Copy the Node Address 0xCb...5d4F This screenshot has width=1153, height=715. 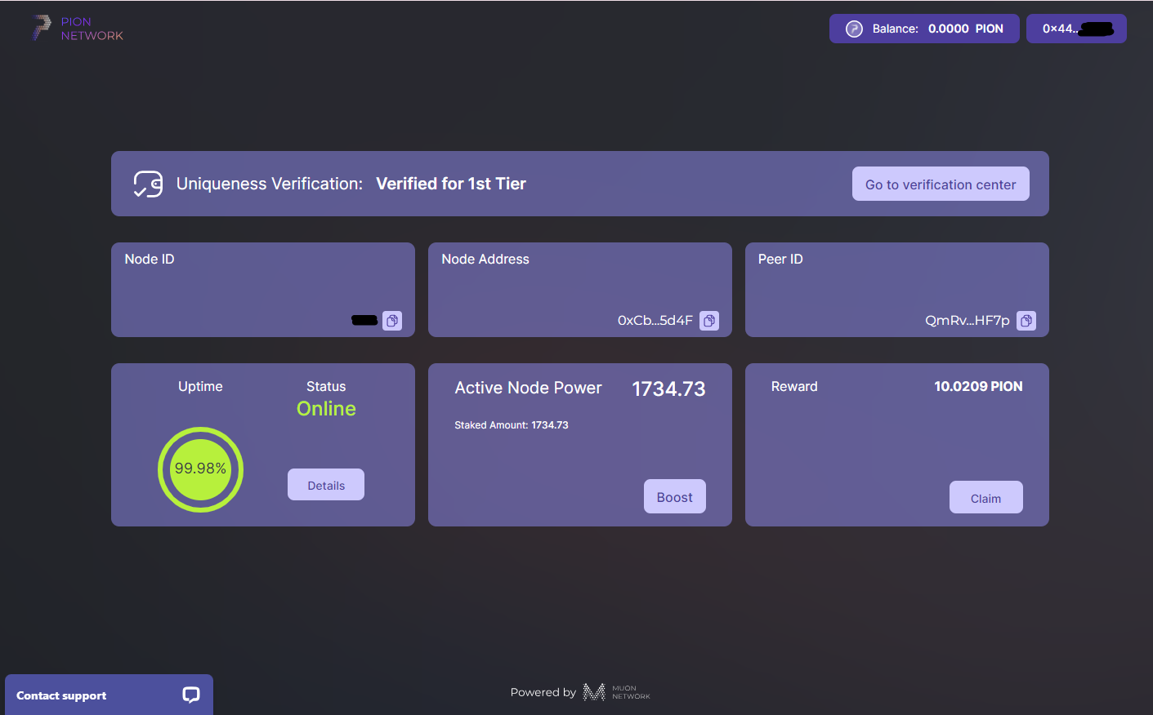point(709,321)
